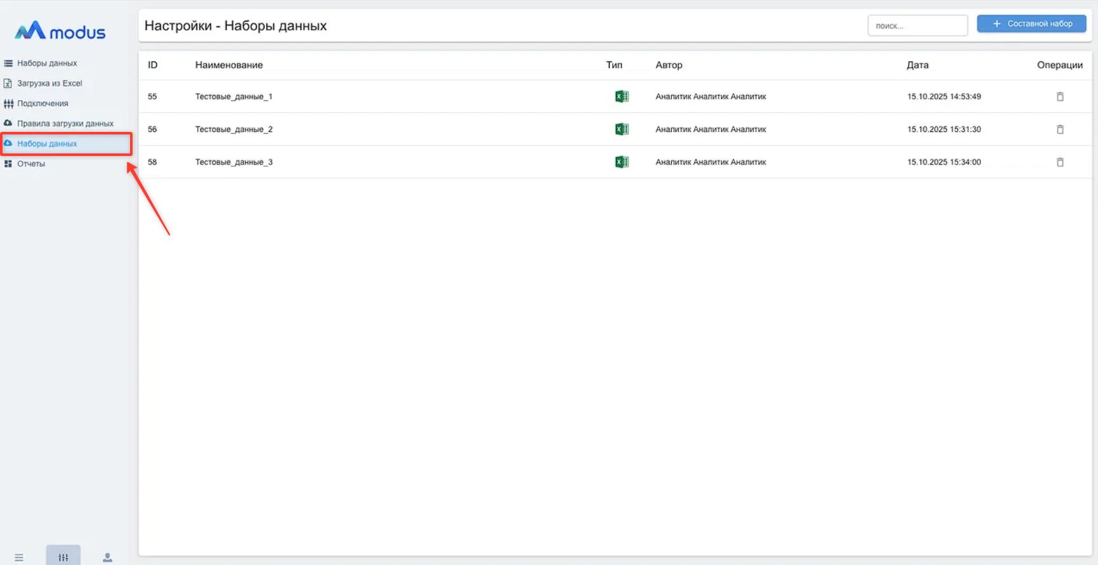Remove Тестовые_данные_3 using its trash icon
The width and height of the screenshot is (1098, 565).
1059,162
